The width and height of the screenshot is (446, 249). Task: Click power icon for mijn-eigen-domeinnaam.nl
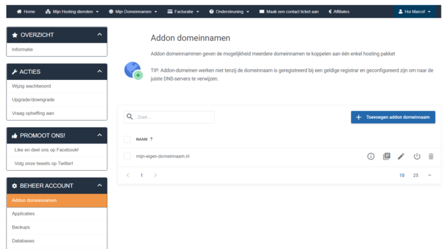pos(417,156)
